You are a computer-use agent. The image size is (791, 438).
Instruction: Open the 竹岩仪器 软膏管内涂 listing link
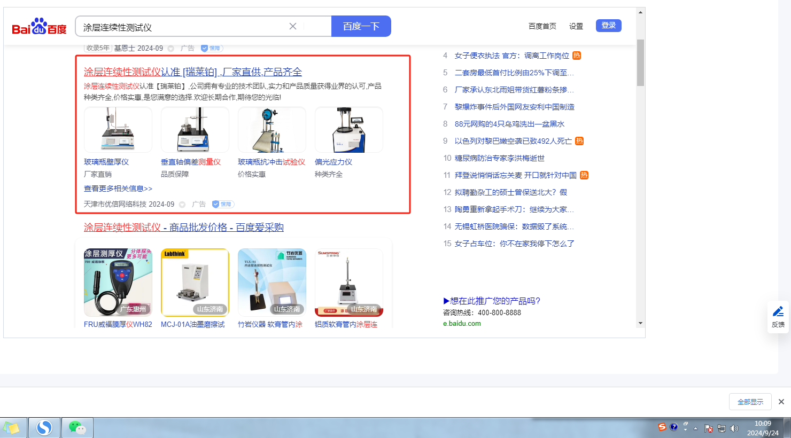pyautogui.click(x=270, y=324)
